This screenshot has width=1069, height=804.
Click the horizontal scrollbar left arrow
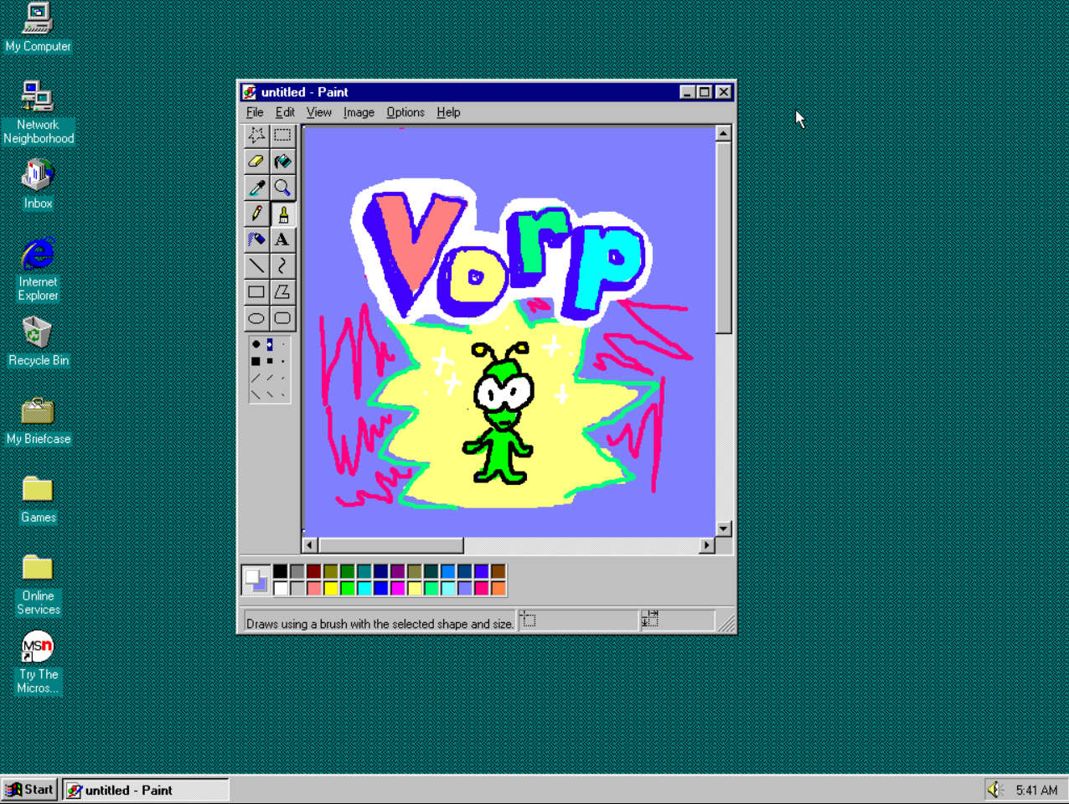click(x=309, y=545)
